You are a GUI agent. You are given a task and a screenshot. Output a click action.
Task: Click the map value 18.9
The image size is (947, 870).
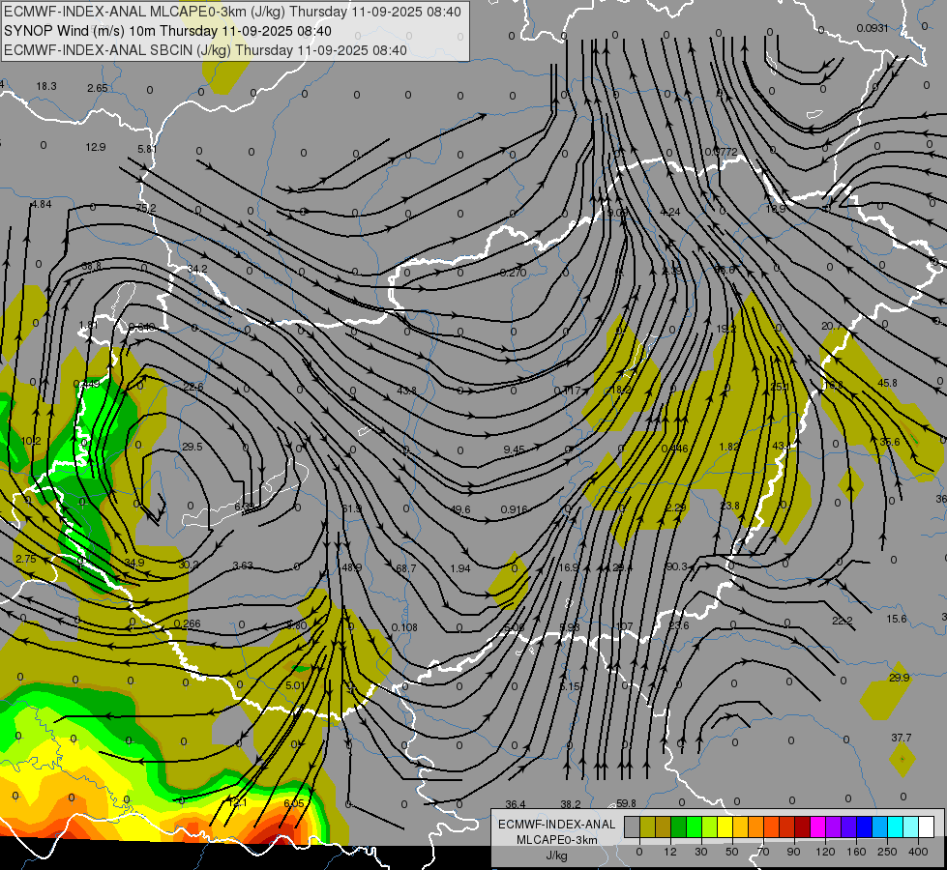tap(776, 209)
